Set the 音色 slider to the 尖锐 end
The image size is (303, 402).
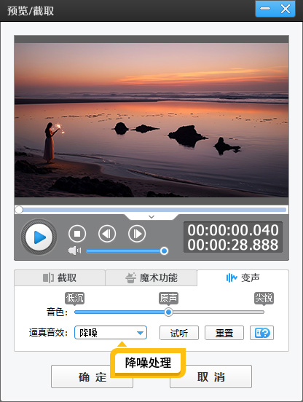pos(263,312)
